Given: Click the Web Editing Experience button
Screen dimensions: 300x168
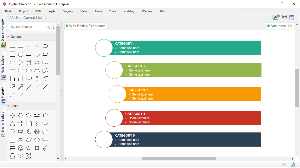Looking at the screenshot, I should (x=86, y=26).
